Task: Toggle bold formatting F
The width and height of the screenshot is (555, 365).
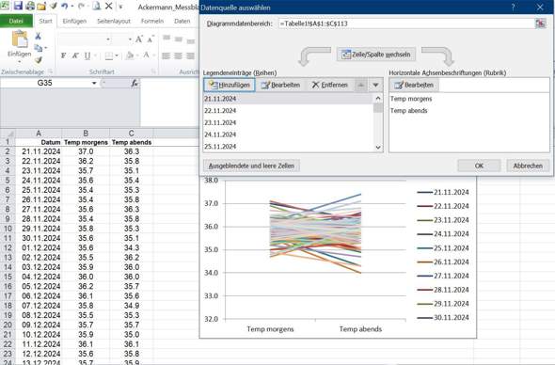Action: click(63, 56)
